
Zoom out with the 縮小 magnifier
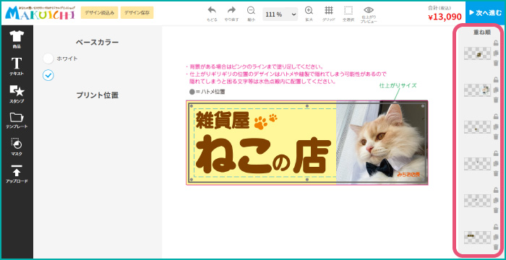tap(251, 14)
